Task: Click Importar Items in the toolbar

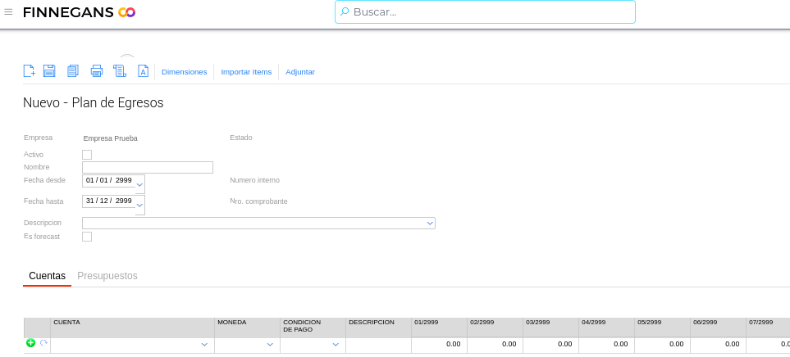Action: [x=246, y=72]
